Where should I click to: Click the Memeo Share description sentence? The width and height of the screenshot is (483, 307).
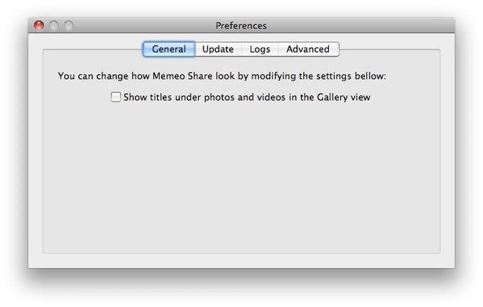[222, 75]
